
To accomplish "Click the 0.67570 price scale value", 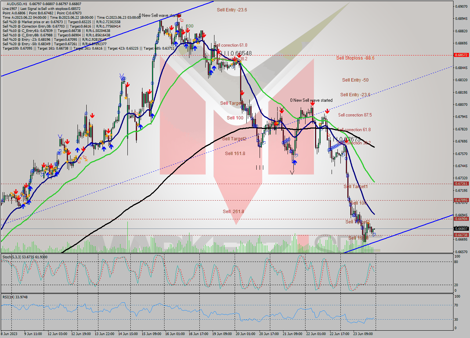I will [x=461, y=154].
